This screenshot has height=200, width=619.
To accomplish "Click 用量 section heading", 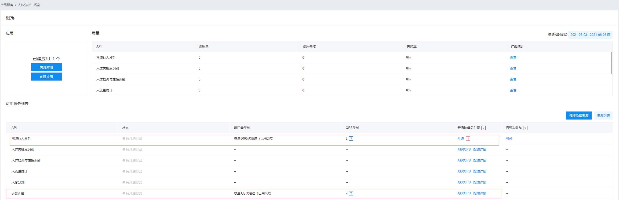I will click(96, 33).
